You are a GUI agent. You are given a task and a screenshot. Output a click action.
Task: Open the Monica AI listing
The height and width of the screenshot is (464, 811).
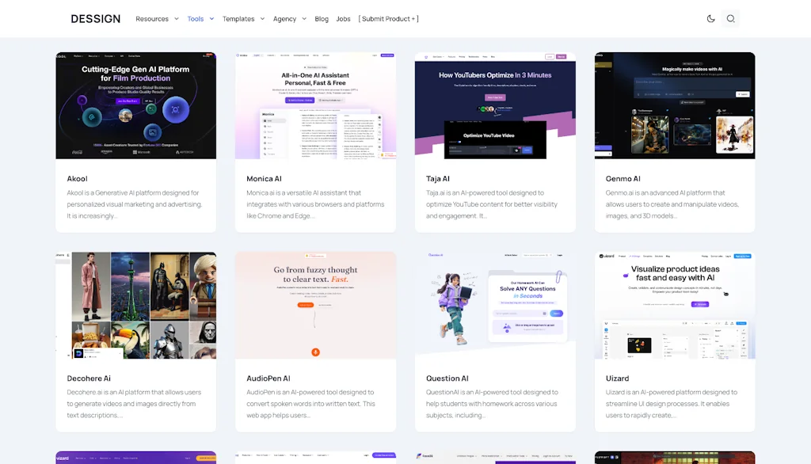tap(264, 178)
